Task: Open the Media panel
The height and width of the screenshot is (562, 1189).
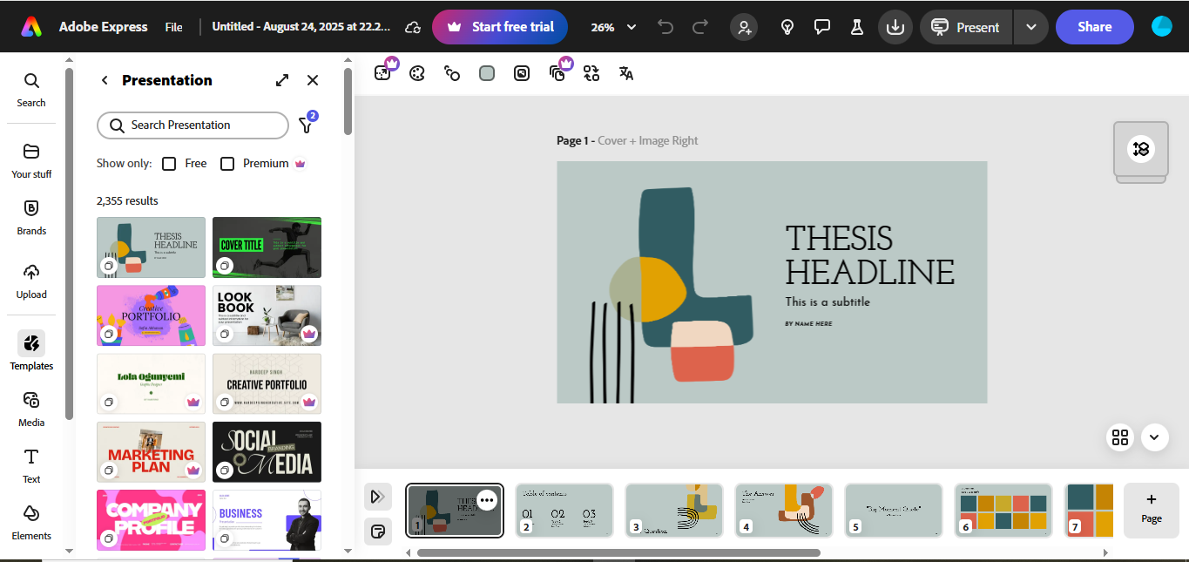Action: tap(31, 407)
